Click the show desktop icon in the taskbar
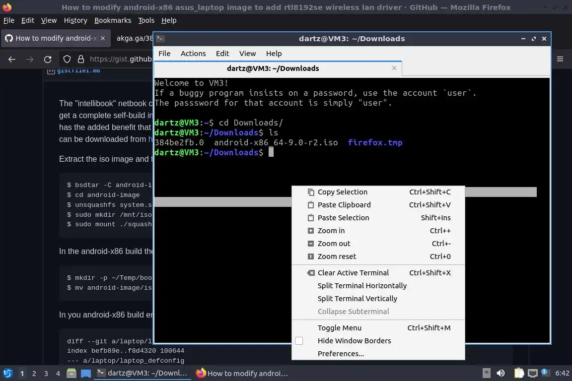 pos(86,374)
